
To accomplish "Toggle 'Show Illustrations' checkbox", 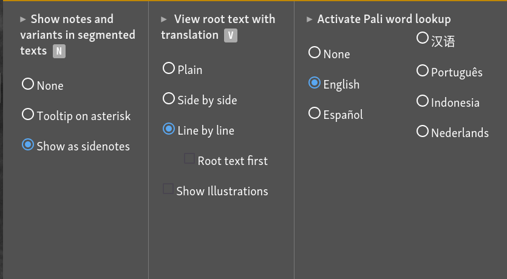I will (168, 190).
